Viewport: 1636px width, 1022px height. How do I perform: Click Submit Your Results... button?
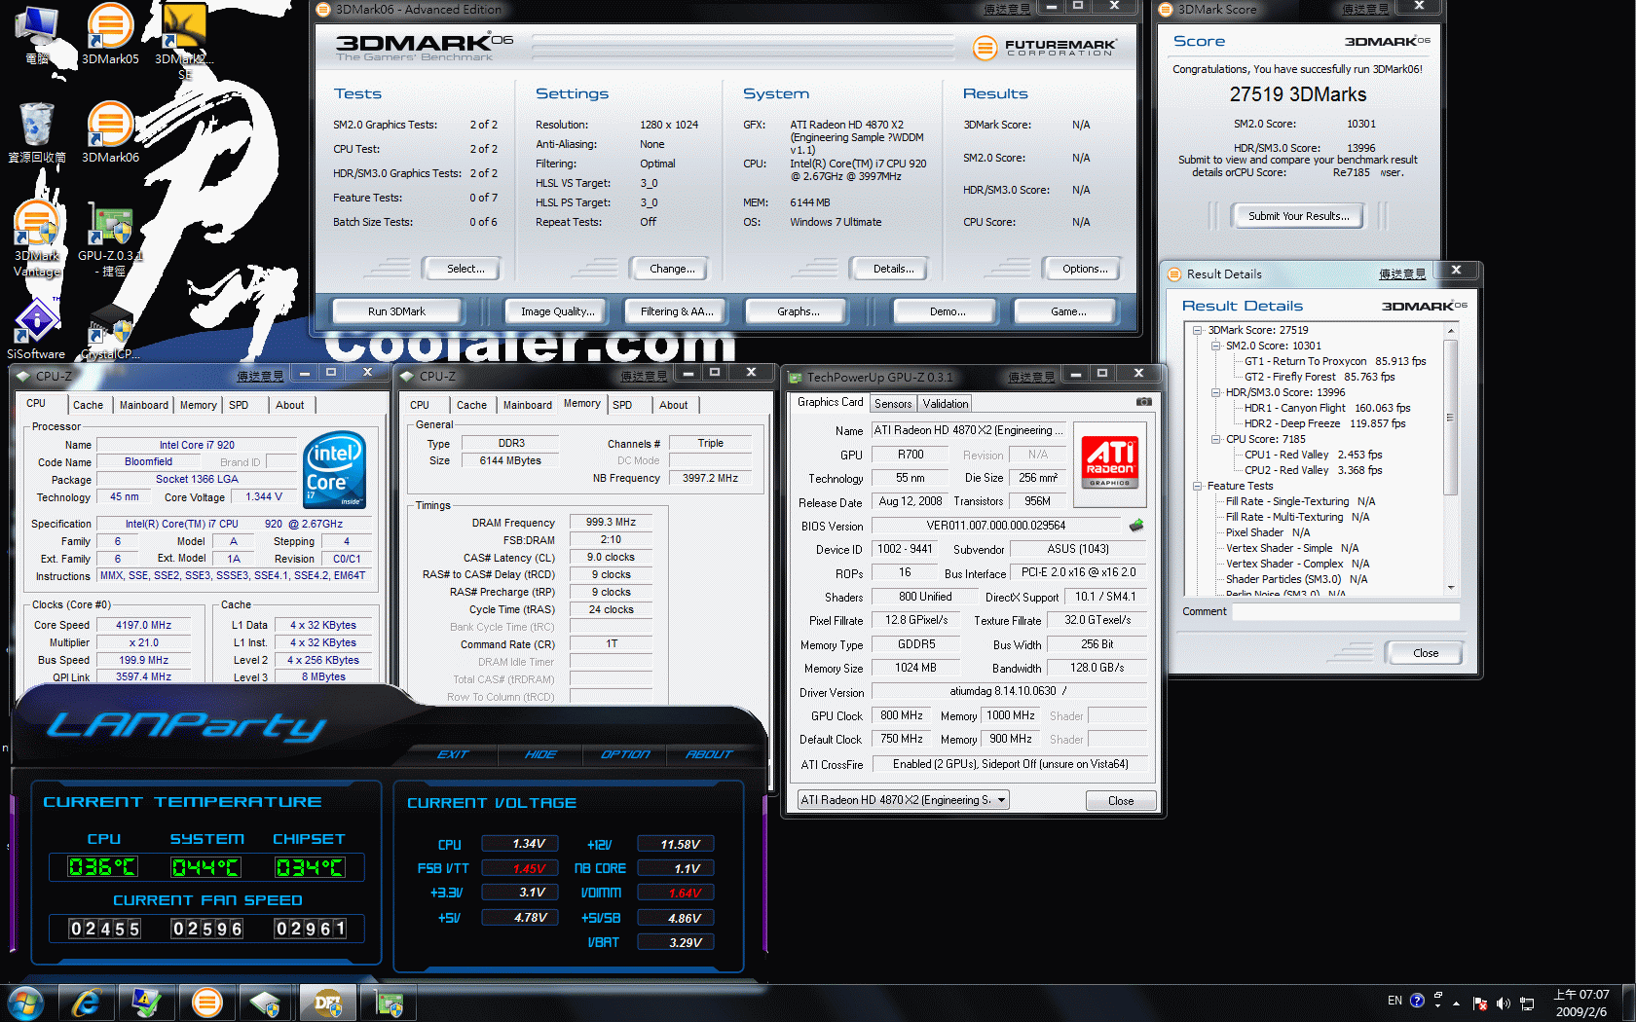pos(1298,216)
